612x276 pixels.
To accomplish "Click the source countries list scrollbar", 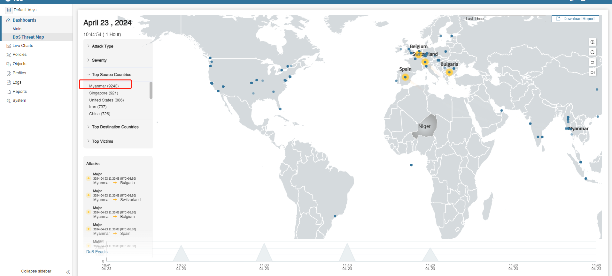I will (151, 90).
